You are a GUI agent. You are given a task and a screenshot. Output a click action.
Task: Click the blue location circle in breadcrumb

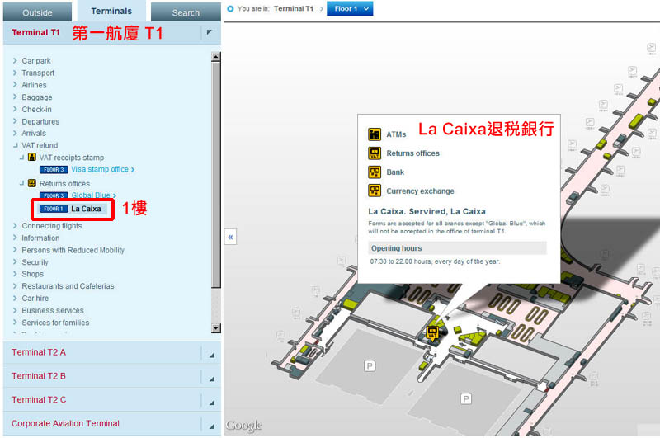(230, 8)
